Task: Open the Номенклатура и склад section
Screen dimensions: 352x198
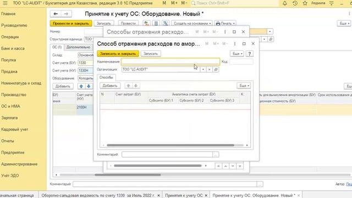Action: pyautogui.click(x=21, y=83)
